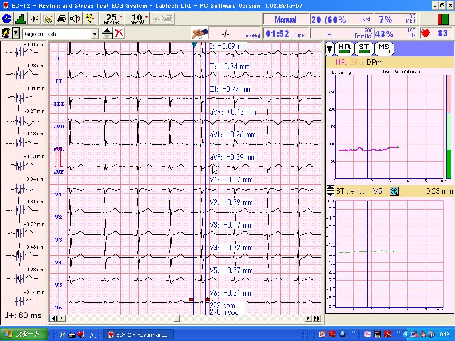Screen dimensions: 455x341
Task: Click the ECG horizontal scrollbar thumb
Action: point(176,318)
